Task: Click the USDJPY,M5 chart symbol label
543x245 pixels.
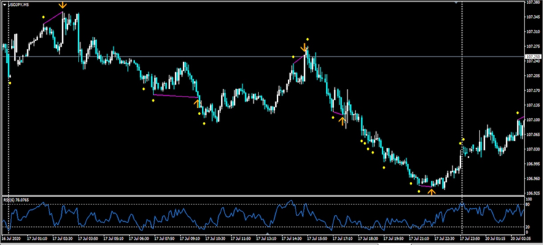Action: point(18,4)
